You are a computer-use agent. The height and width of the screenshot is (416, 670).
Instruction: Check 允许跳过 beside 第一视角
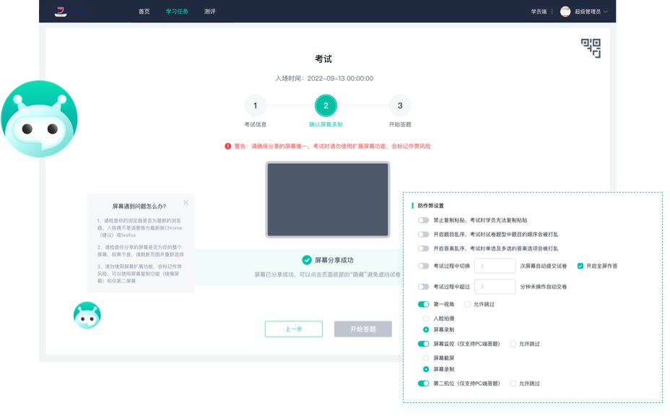467,304
